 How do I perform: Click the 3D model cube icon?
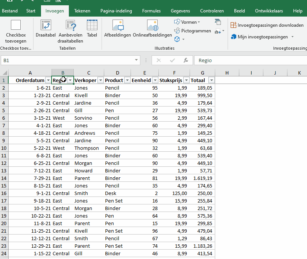[x=177, y=39]
